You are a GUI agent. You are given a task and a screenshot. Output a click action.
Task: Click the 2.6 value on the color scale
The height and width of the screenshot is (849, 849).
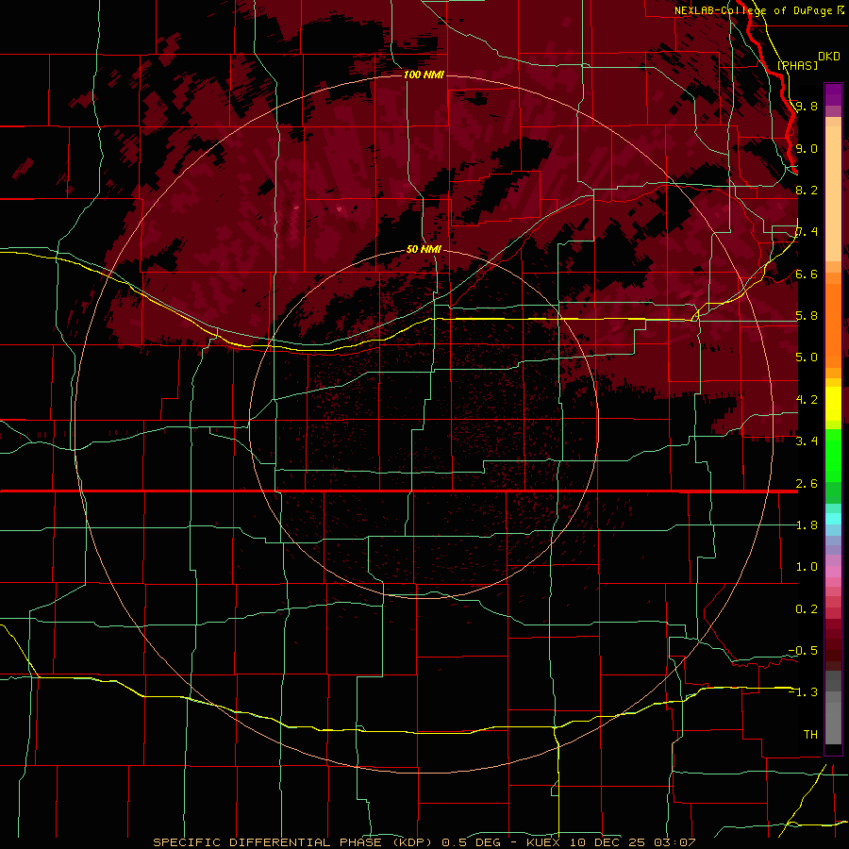tap(807, 484)
